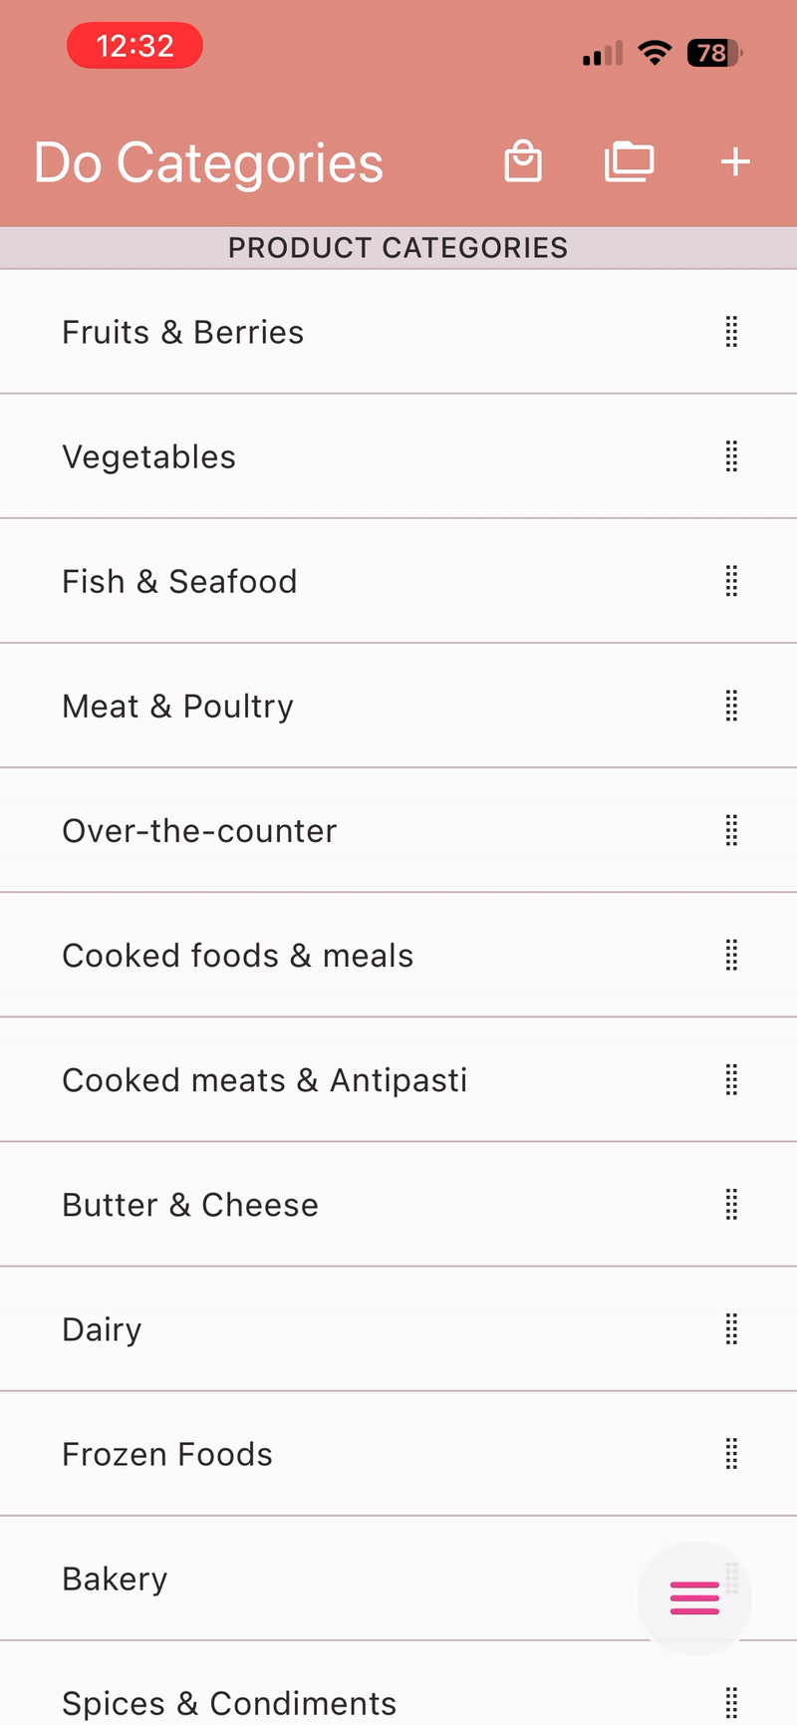Select Spices & Condiments list item
Image resolution: width=797 pixels, height=1725 pixels.
tap(229, 1703)
